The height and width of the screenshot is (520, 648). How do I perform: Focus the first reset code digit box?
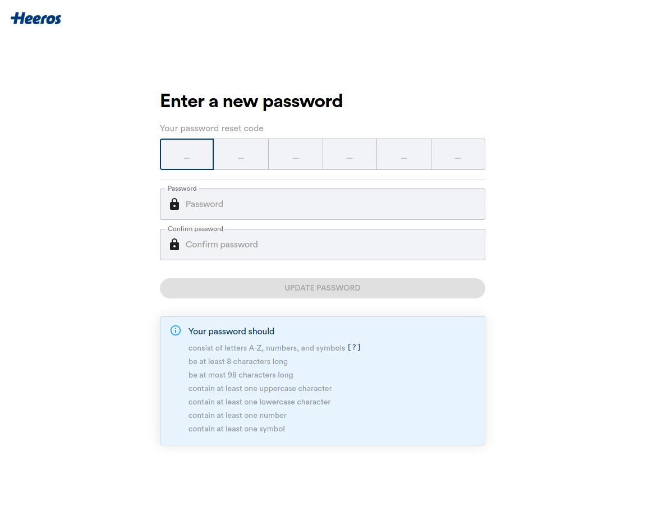[187, 154]
